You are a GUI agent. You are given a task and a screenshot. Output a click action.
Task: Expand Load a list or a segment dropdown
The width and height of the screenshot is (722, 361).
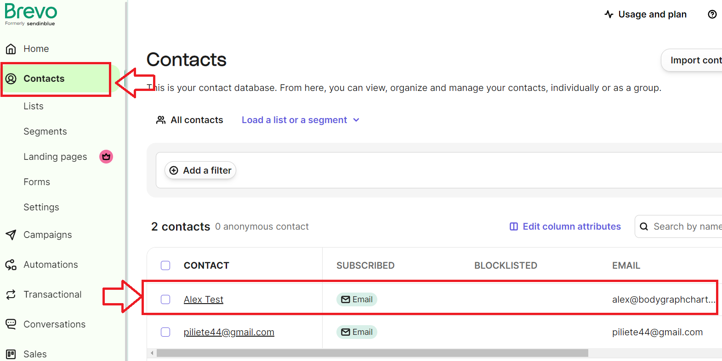point(301,120)
